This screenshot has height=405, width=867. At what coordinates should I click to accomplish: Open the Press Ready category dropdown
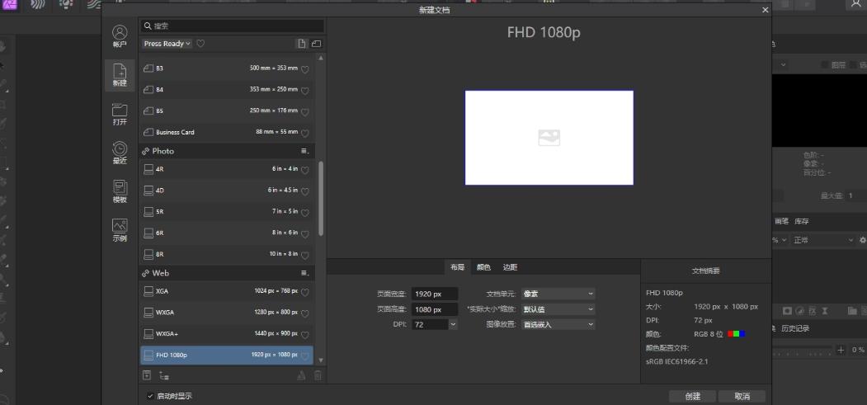[167, 44]
